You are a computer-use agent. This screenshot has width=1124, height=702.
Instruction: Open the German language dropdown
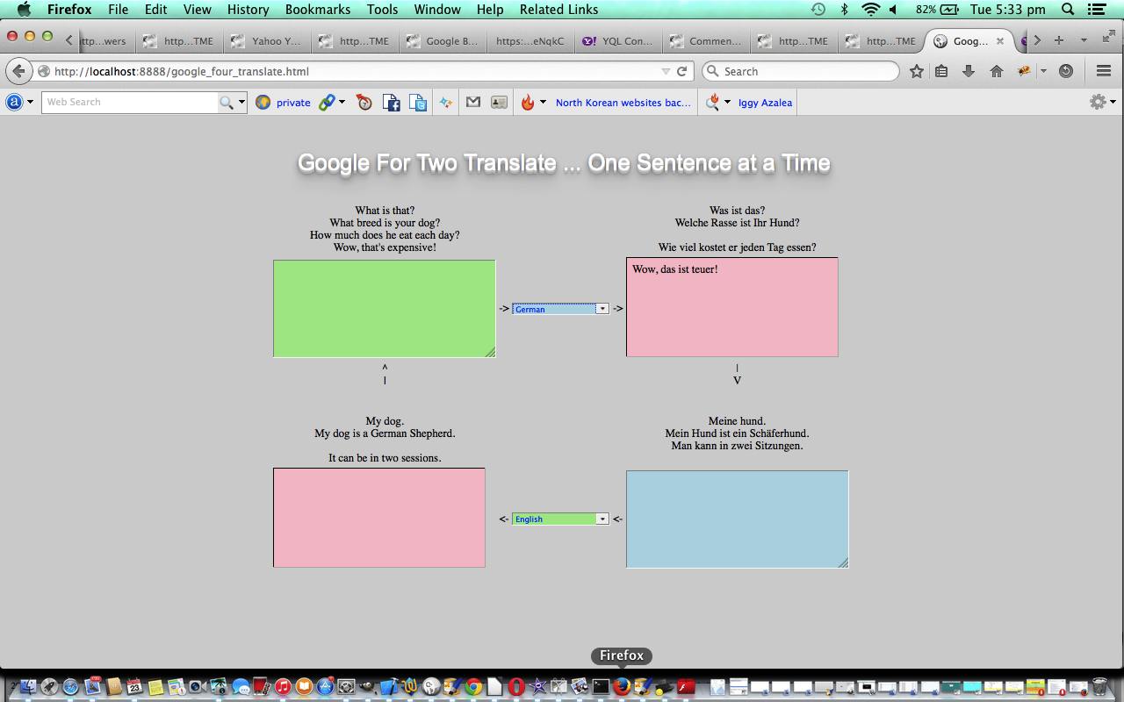560,309
